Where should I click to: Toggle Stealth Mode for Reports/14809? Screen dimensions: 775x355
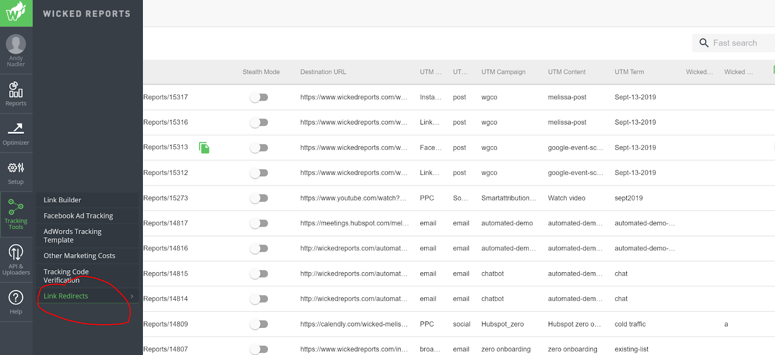[x=259, y=324]
